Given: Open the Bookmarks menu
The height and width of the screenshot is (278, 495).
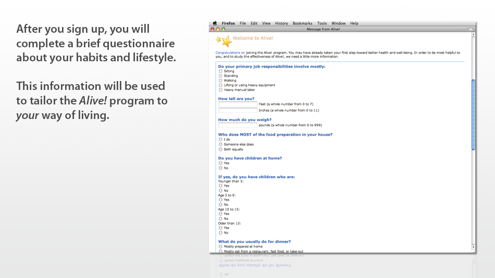Looking at the screenshot, I should point(302,23).
